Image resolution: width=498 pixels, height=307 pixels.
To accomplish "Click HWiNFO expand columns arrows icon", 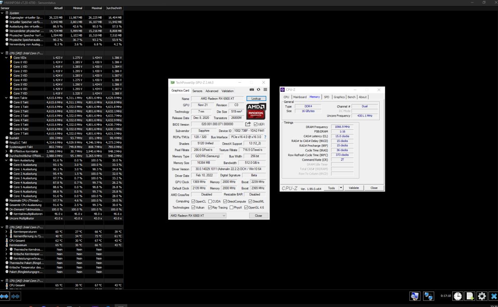I will click(5, 296).
